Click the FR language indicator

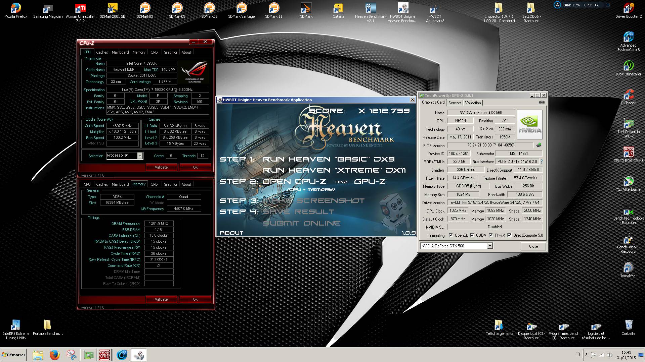[x=577, y=354]
